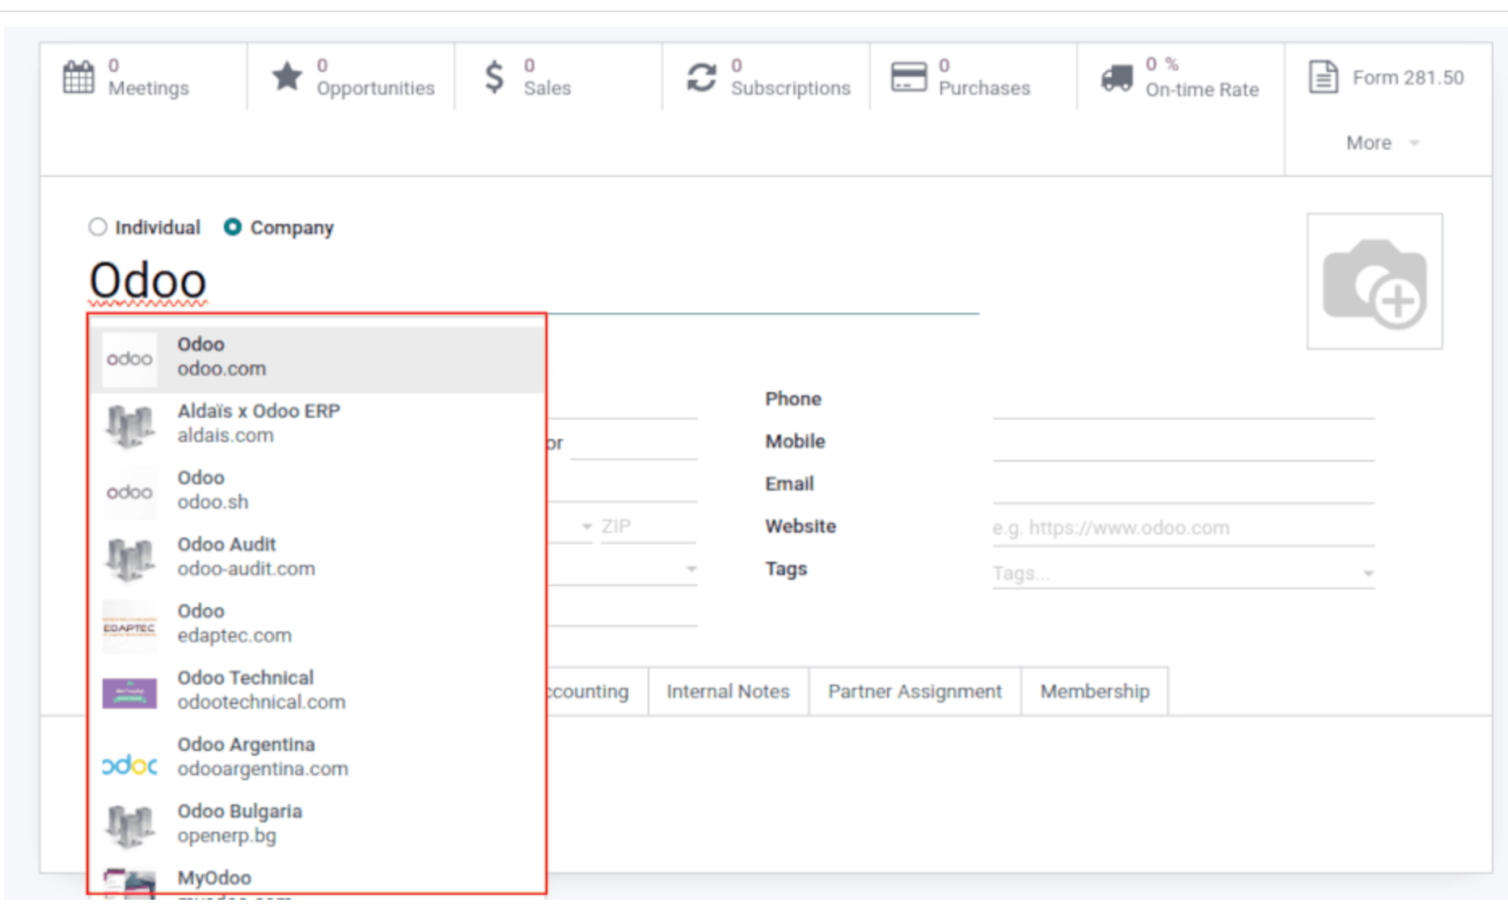Screen dimensions: 1508x907
Task: Choose the Odoo Bulgaria suggestion
Action: pyautogui.click(x=317, y=825)
